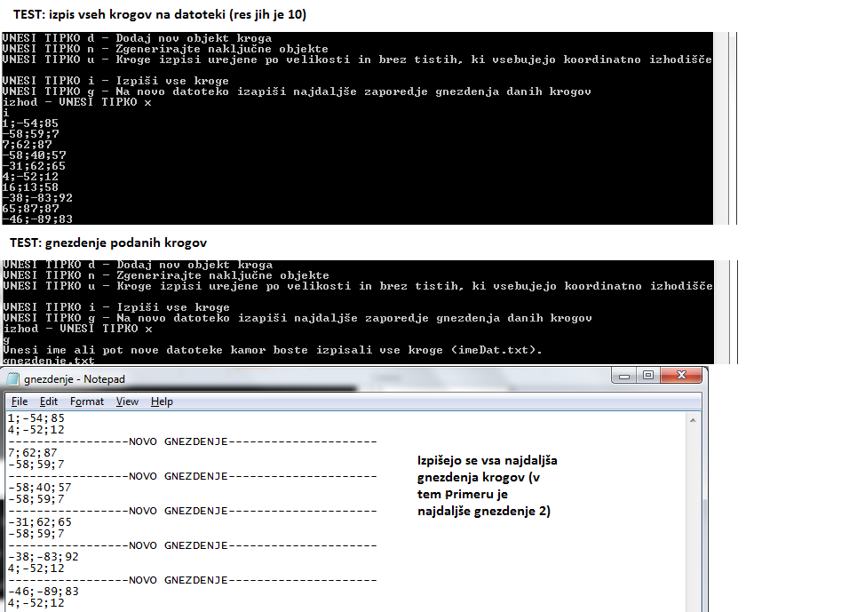Click the top console output line 65;87;87
The image size is (865, 612).
coord(30,208)
